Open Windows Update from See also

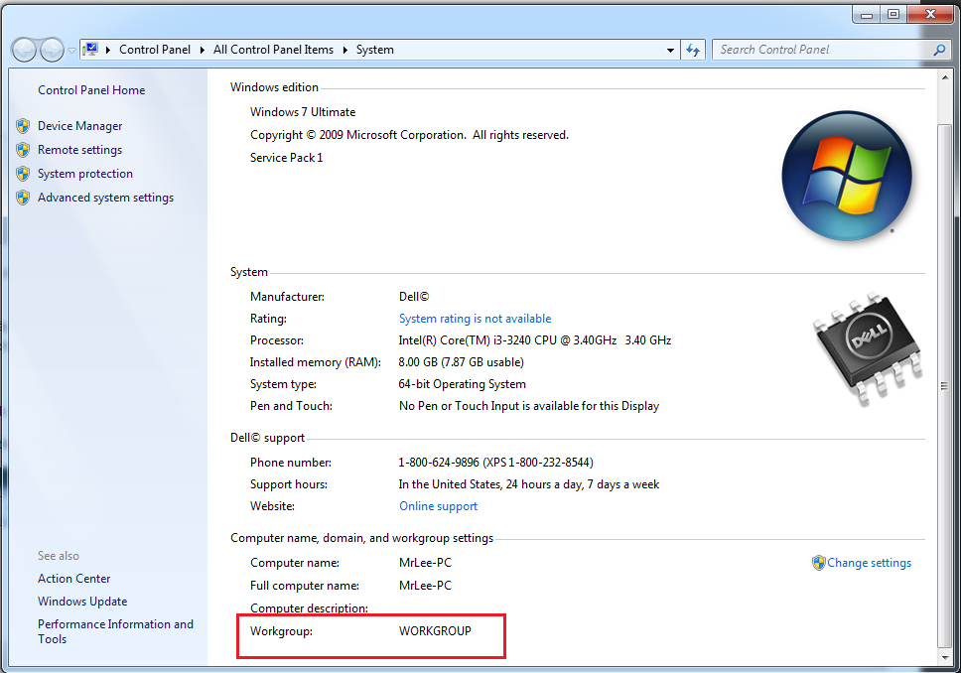pyautogui.click(x=82, y=602)
